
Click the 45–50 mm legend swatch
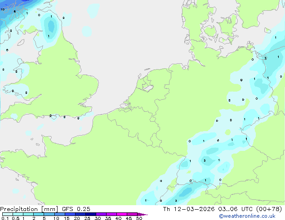coord(132,214)
